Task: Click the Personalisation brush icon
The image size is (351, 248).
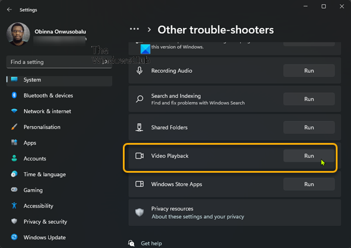Action: [14, 127]
